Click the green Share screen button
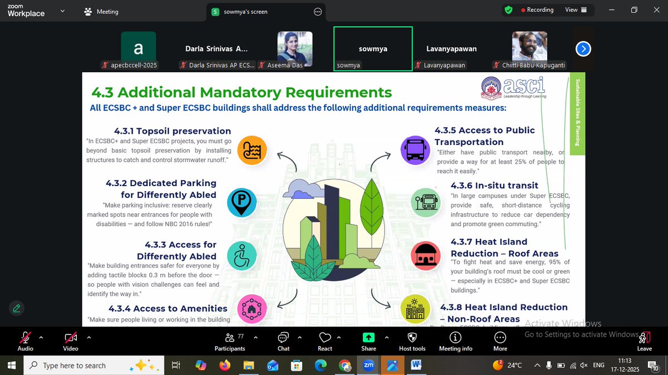 tap(369, 341)
